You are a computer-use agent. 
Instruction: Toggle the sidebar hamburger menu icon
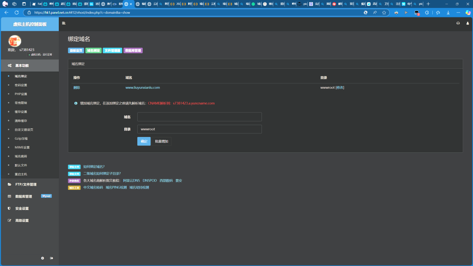tap(64, 23)
